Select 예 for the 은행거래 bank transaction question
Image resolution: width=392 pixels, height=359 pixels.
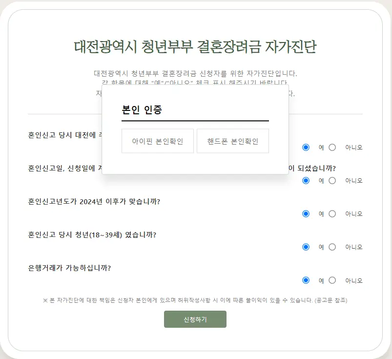pos(306,280)
